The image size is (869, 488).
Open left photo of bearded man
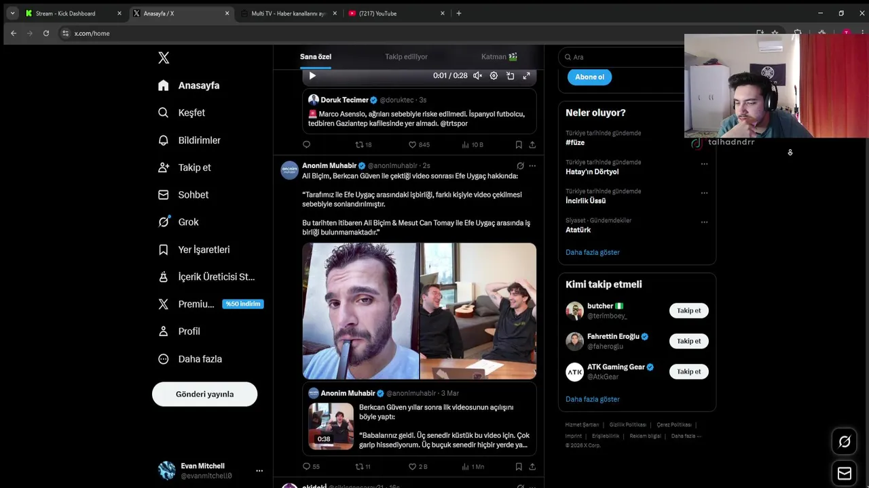[x=360, y=311]
